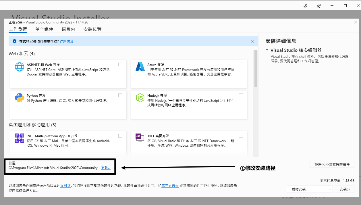
Task: Enable the ASP.NET 和 Web 开发 checkbox
Action: 120,65
